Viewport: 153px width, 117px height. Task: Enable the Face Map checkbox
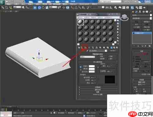coord(99,59)
